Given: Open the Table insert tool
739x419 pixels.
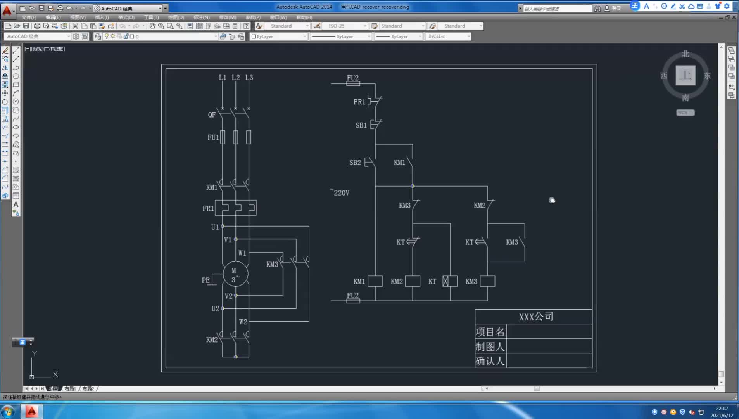Looking at the screenshot, I should 16,196.
